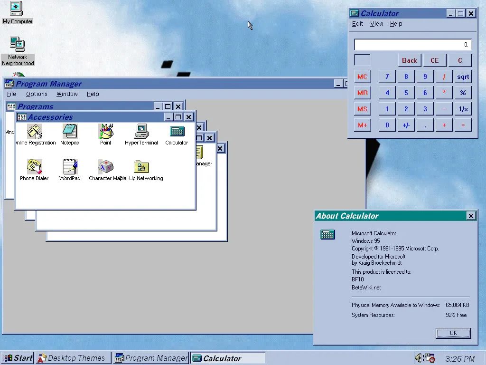
Task: Open File menu in Program Manager
Action: click(11, 94)
